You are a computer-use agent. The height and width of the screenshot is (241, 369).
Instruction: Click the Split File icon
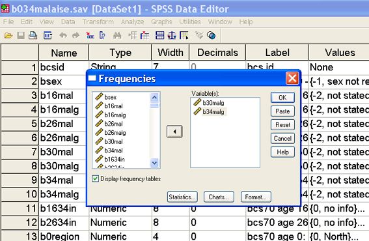pyautogui.click(x=159, y=36)
